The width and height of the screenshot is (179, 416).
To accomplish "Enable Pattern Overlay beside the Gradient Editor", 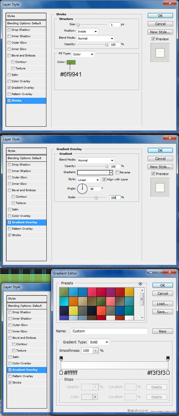I will click(10, 376).
